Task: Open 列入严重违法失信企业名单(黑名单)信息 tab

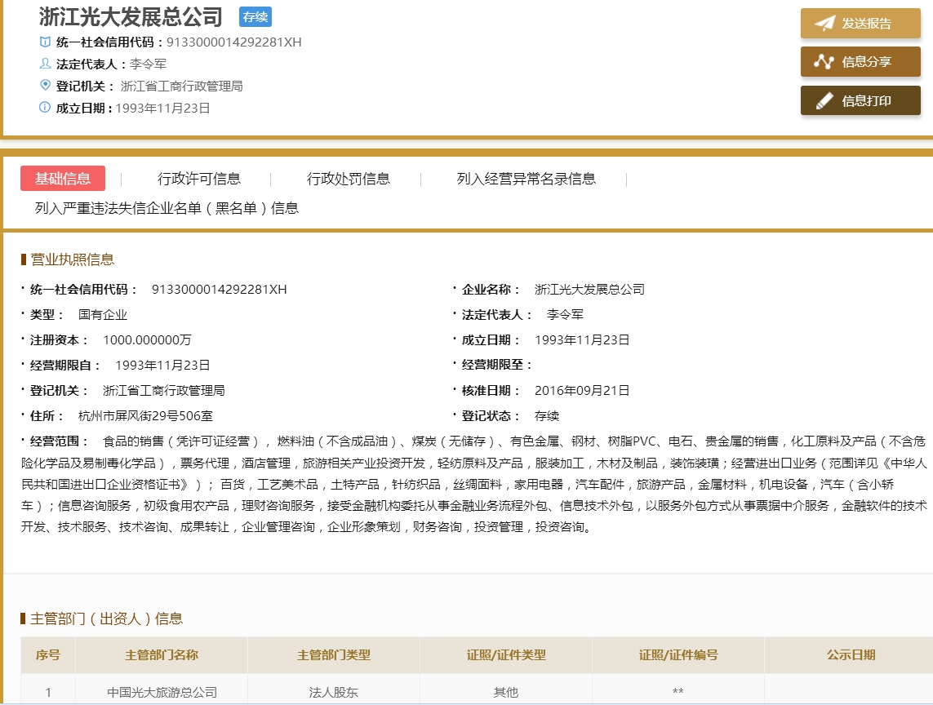Action: coord(167,208)
